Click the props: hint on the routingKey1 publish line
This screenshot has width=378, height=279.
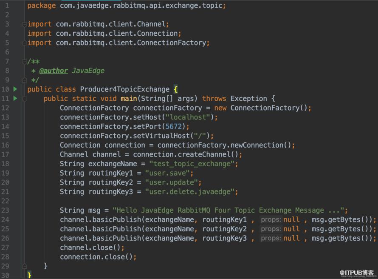(271, 219)
